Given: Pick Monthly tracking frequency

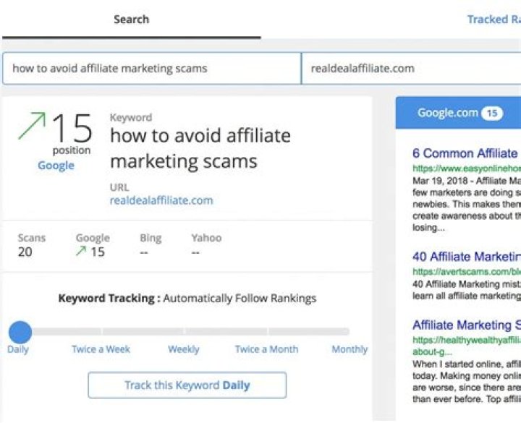Looking at the screenshot, I should point(350,349).
